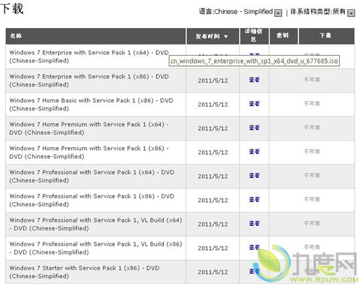The width and height of the screenshot is (360, 284).
Task: View details for Windows 7 Home Premium SP1 (x64)
Action: [x=254, y=128]
